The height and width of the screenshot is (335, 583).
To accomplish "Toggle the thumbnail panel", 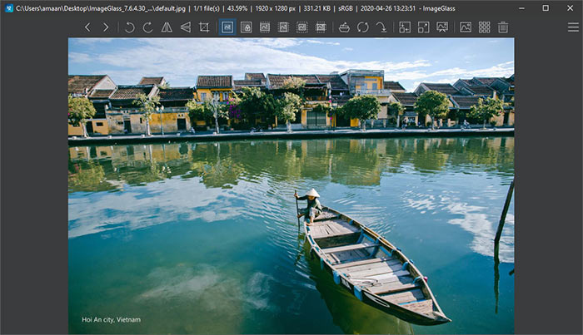I will coord(466,27).
